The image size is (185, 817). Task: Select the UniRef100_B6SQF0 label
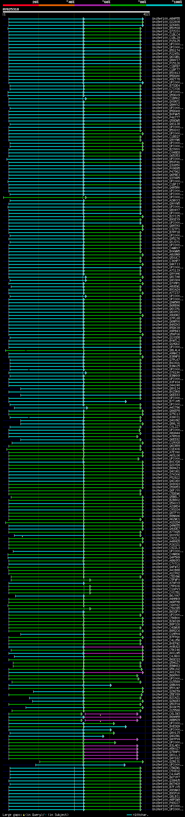(166, 612)
